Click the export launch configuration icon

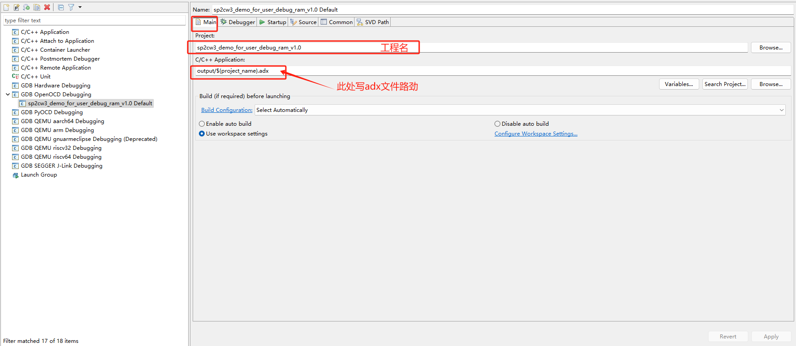click(x=27, y=7)
